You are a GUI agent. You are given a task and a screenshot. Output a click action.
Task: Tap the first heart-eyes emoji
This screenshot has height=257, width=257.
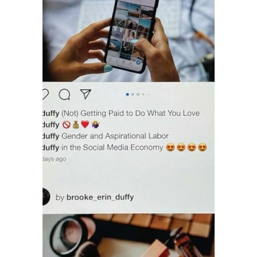point(170,147)
